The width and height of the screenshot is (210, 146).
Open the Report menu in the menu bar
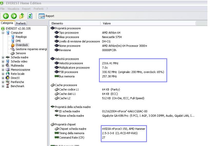click(x=26, y=9)
